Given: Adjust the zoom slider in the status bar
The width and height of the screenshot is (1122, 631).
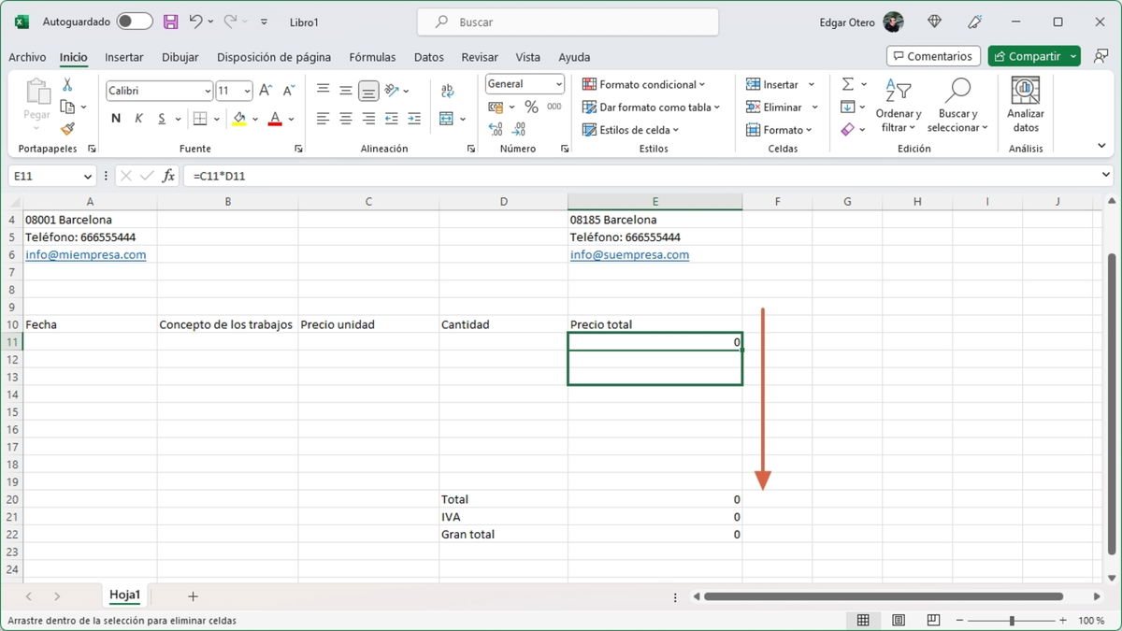Looking at the screenshot, I should 1013,619.
